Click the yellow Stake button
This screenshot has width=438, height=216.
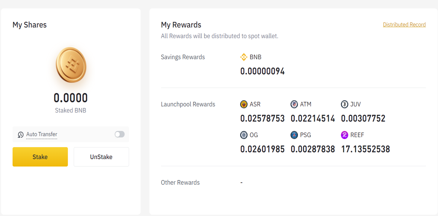point(40,157)
